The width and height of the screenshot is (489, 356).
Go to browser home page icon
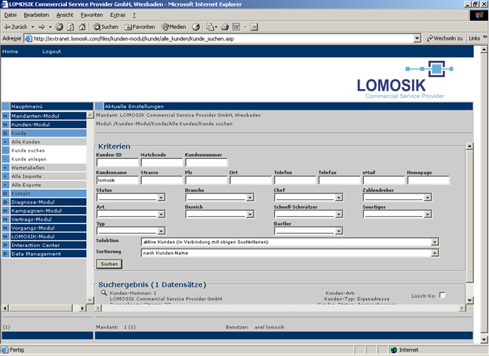pos(82,26)
